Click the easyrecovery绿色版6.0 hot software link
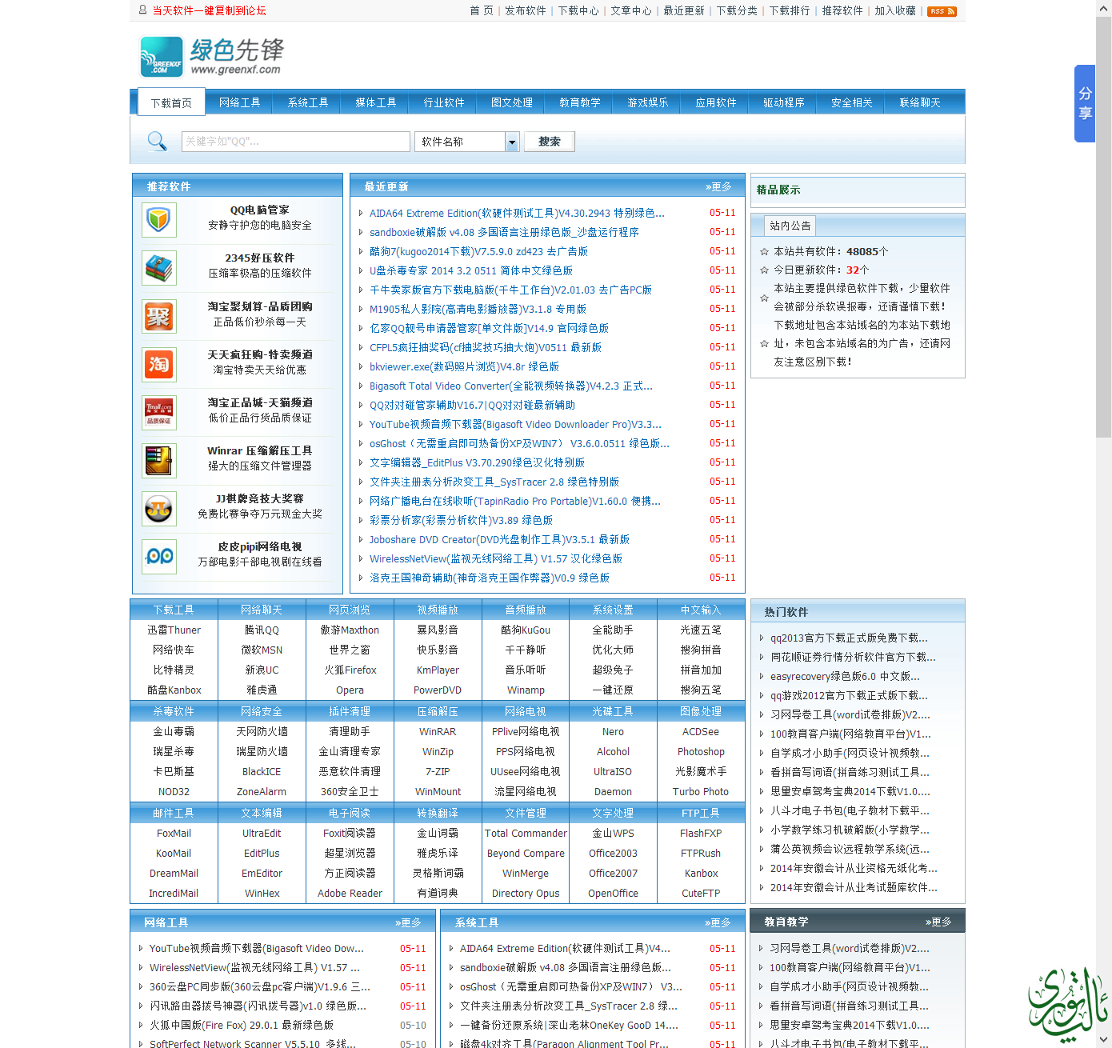This screenshot has height=1048, width=1112. tap(845, 676)
